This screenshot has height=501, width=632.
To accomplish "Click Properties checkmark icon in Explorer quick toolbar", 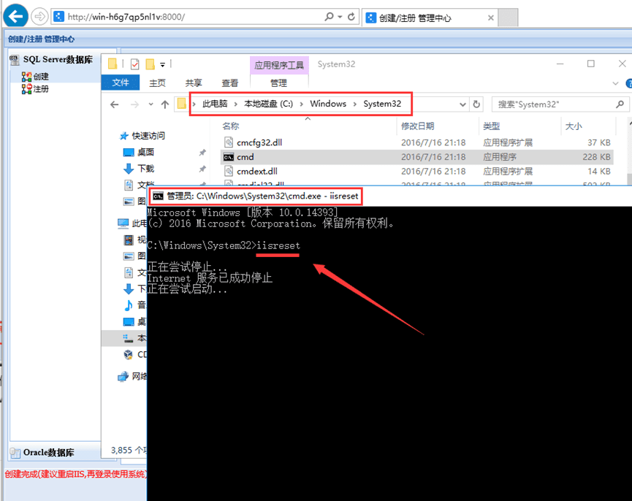I will tap(135, 64).
